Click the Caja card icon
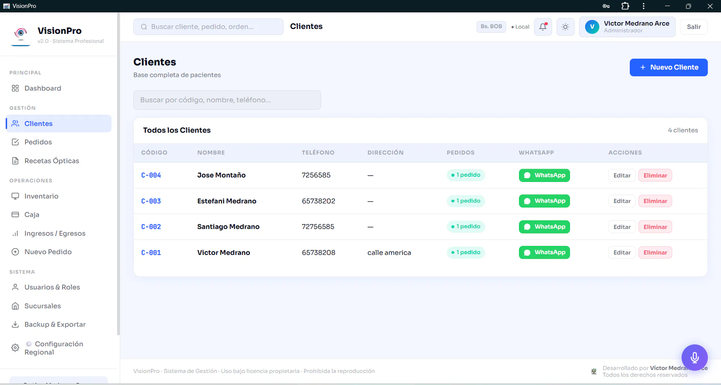The width and height of the screenshot is (721, 385). 15,215
